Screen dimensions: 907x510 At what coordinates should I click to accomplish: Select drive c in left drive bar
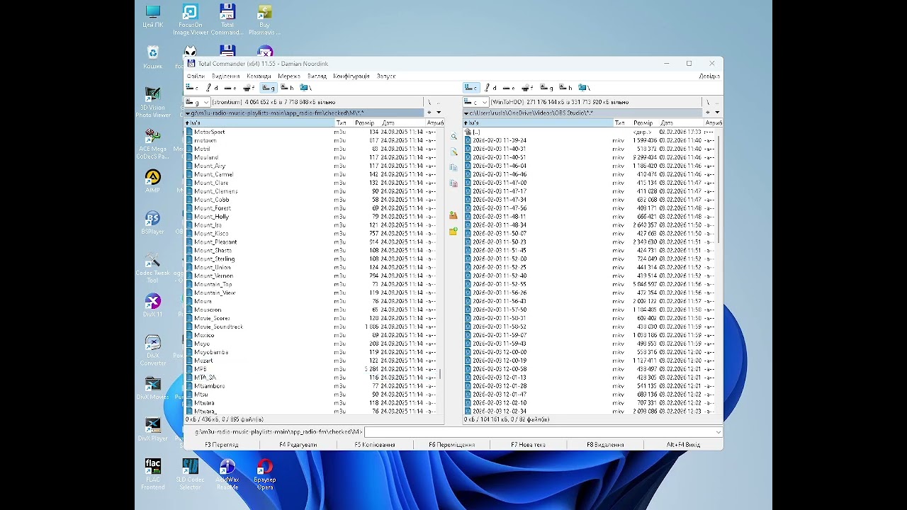[191, 88]
